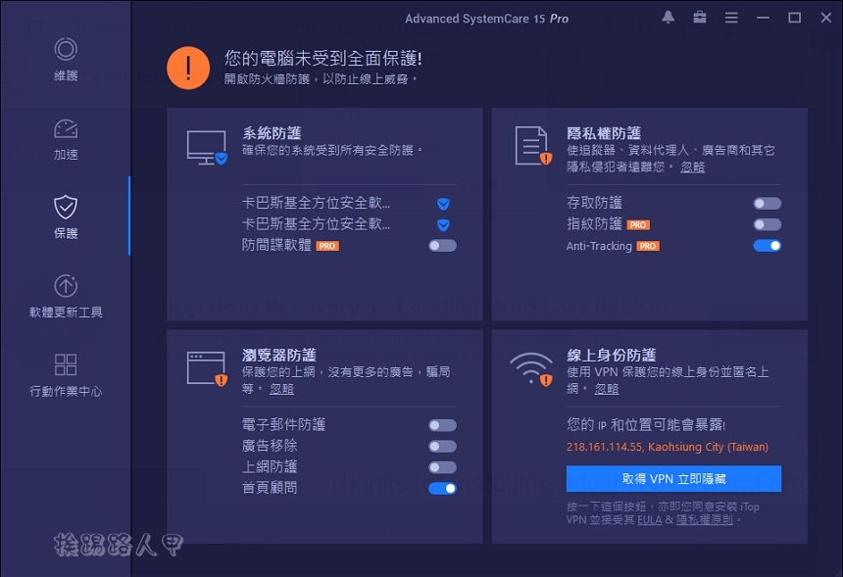The image size is (843, 577).
Task: Open the EULA link
Action: [650, 519]
